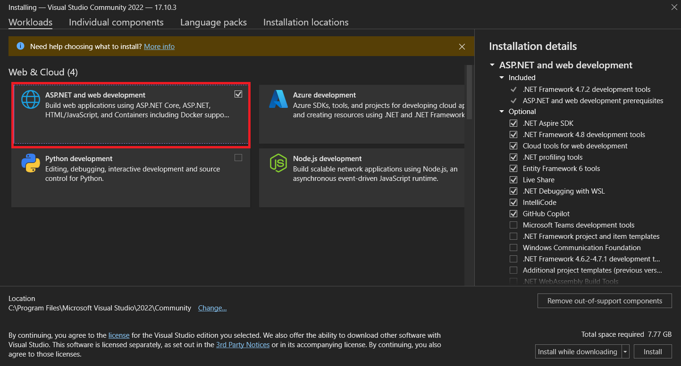
Task: Uncheck .NET Debugging with WSL
Action: pos(513,191)
